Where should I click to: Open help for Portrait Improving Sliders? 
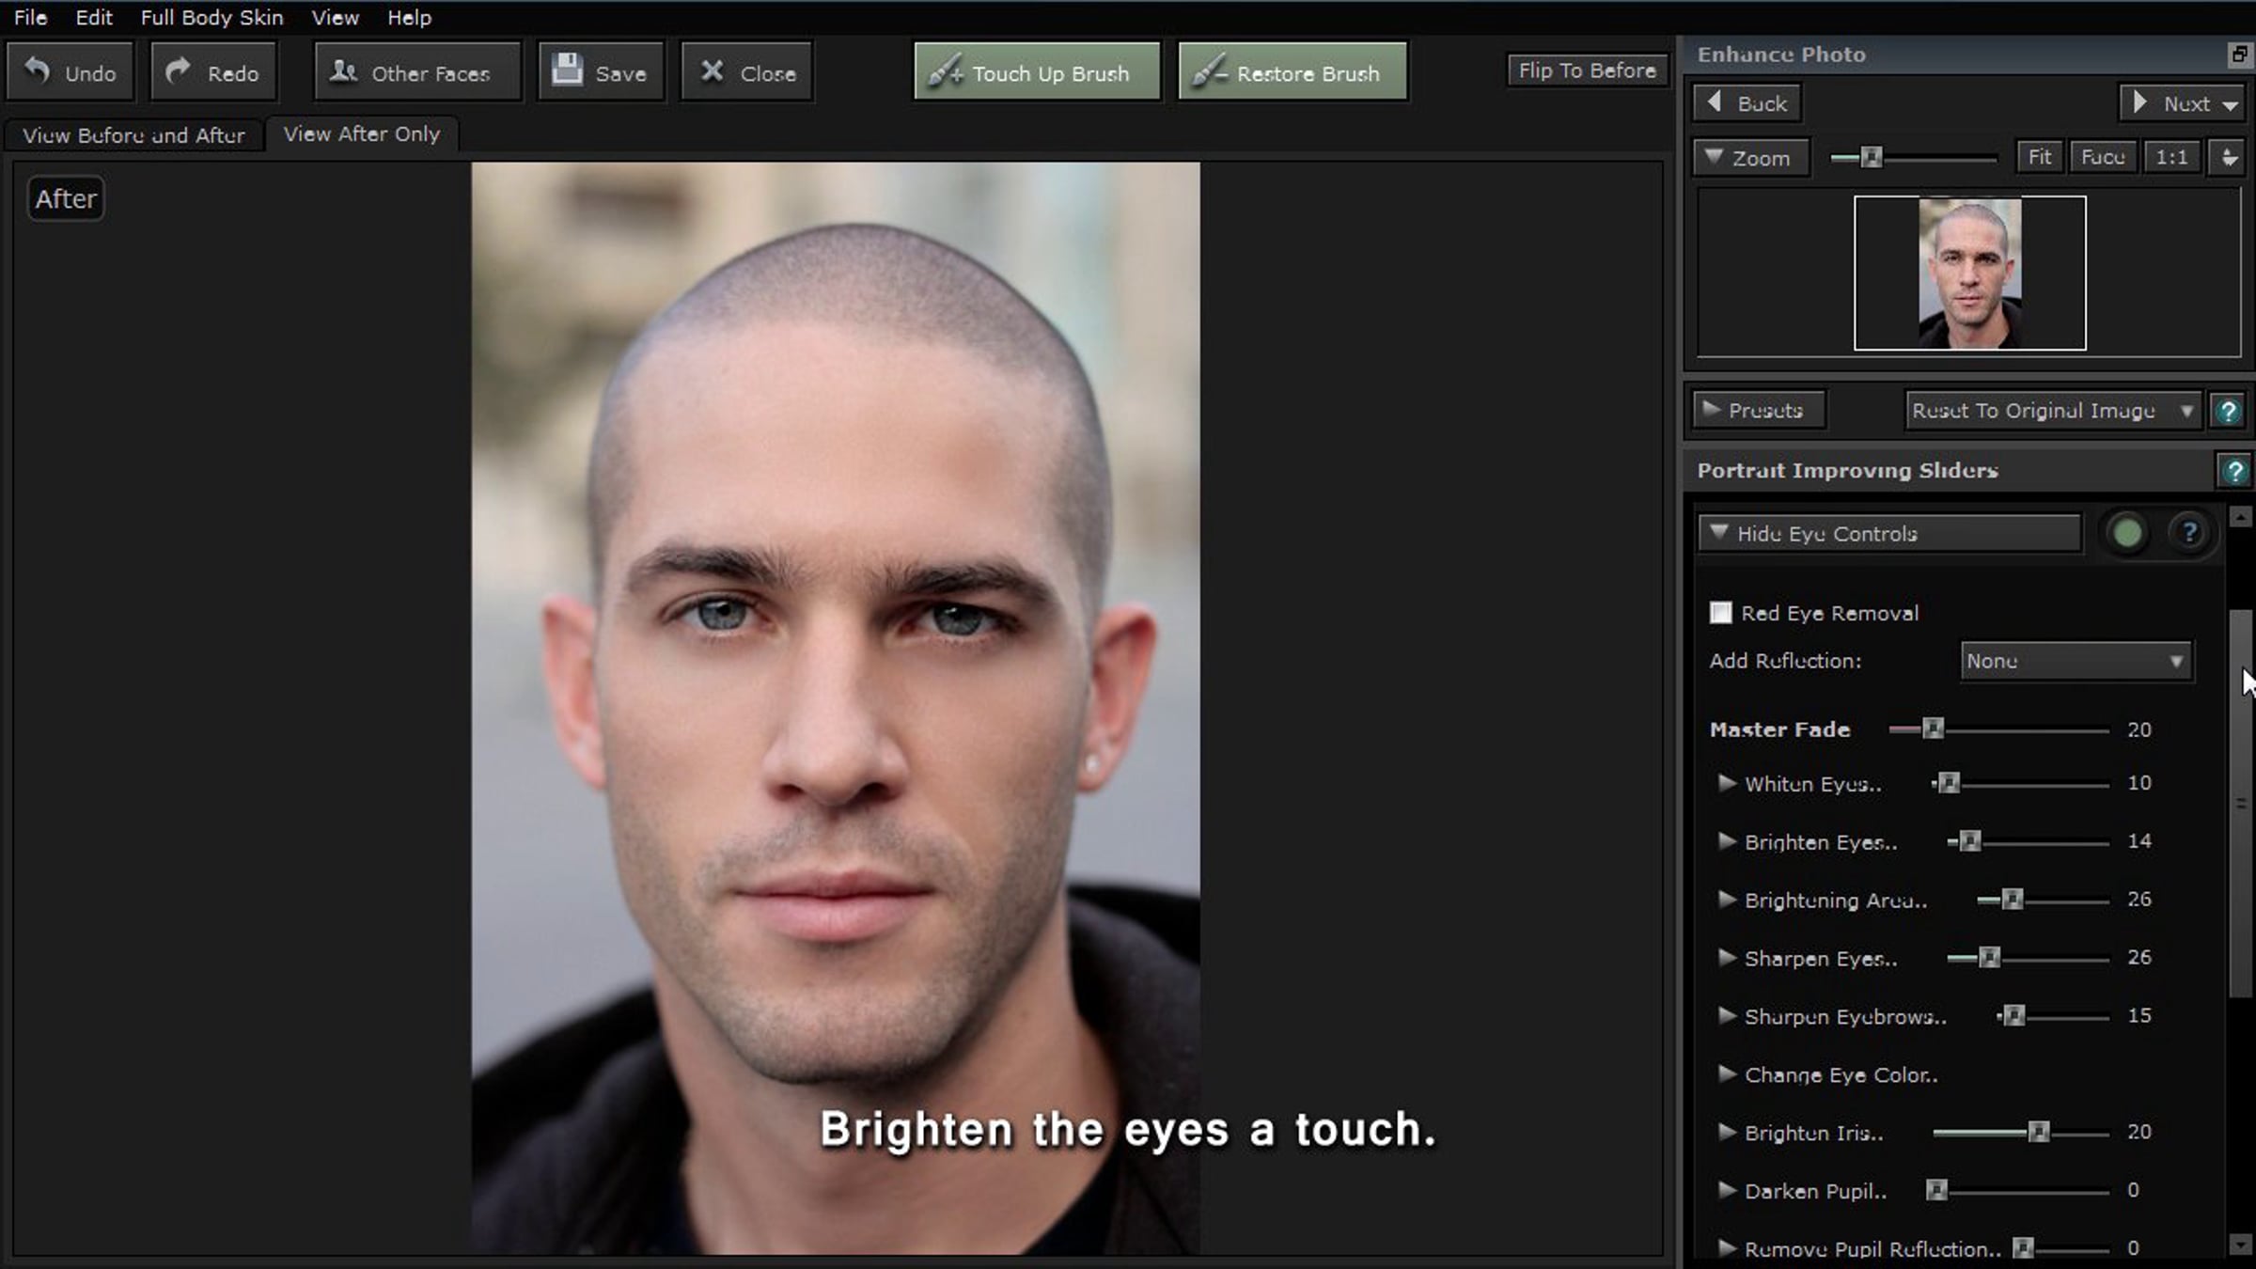tap(2234, 471)
